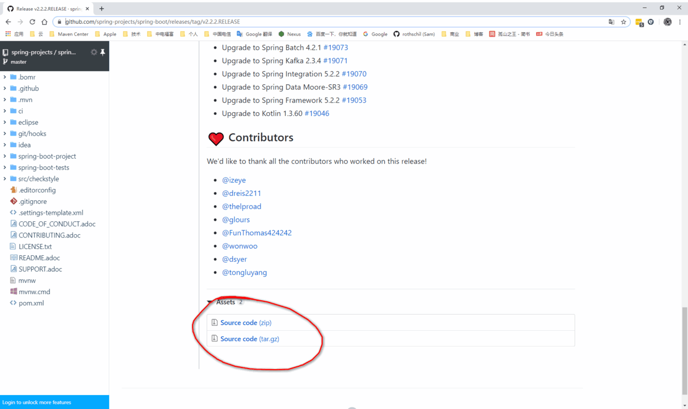
Task: Open contributor @izeye profile
Action: [x=234, y=180]
